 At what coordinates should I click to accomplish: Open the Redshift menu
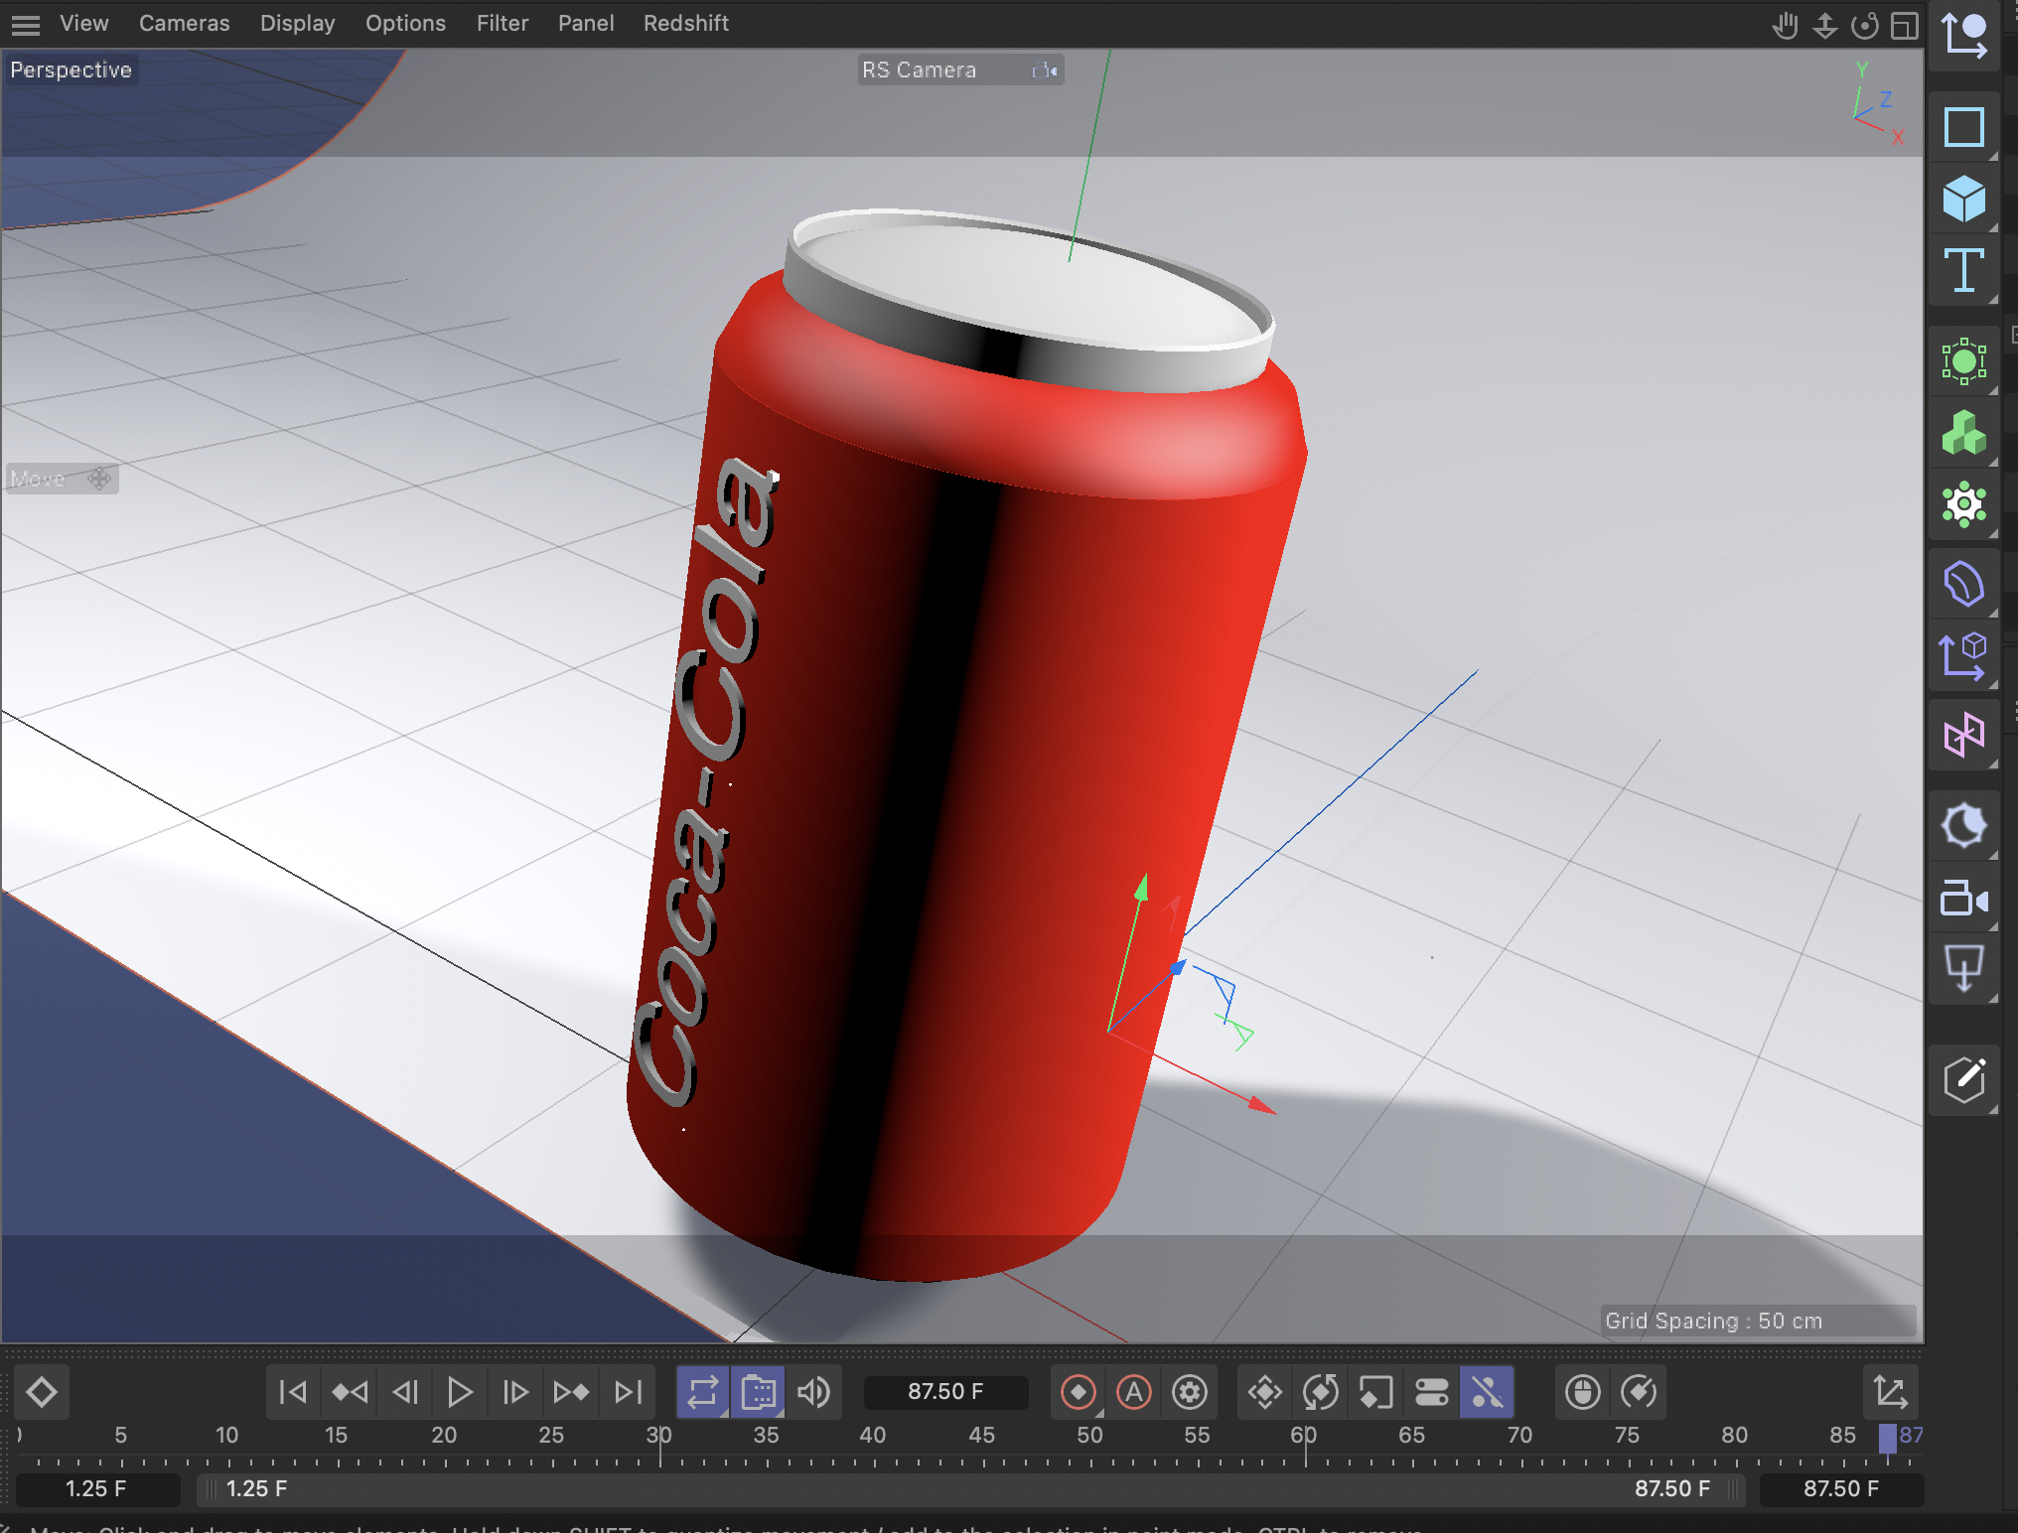pos(685,23)
